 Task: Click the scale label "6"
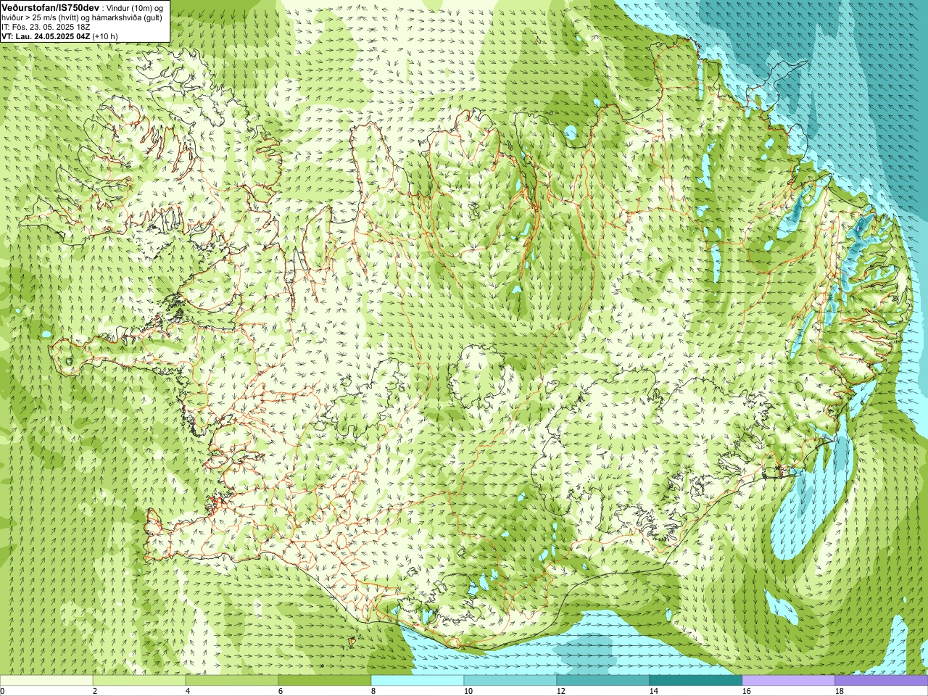tap(281, 691)
